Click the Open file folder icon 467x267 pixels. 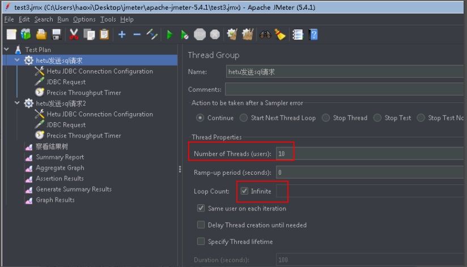41,35
